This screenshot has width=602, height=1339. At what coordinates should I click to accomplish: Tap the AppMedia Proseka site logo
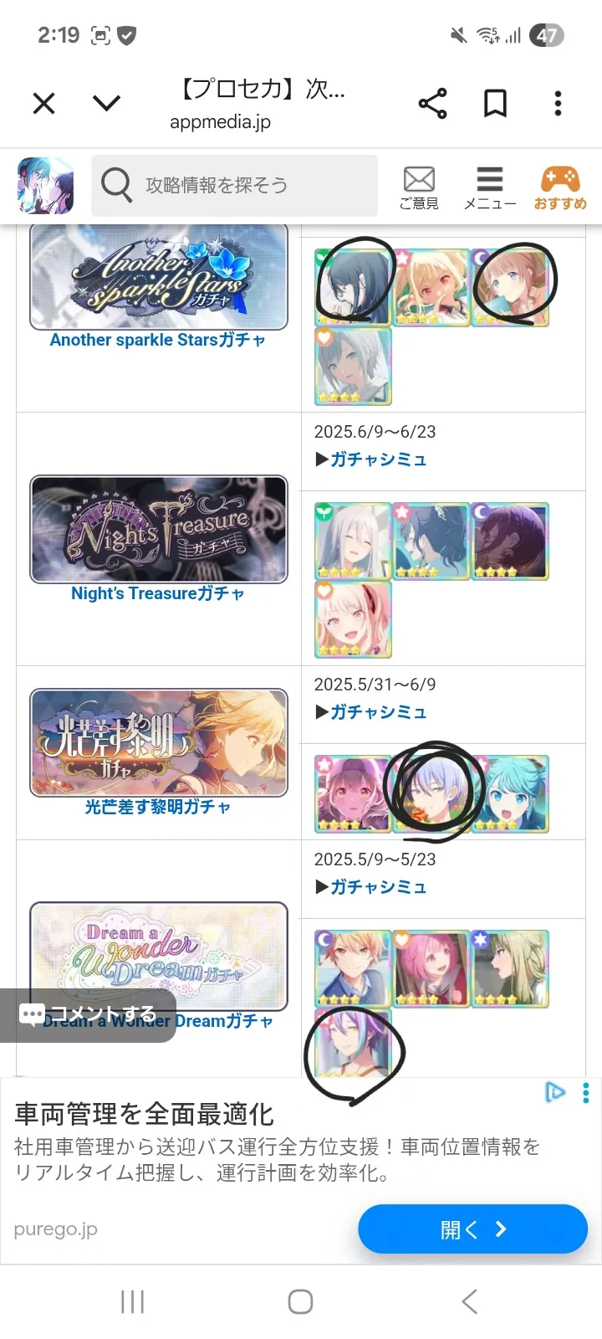(45, 186)
